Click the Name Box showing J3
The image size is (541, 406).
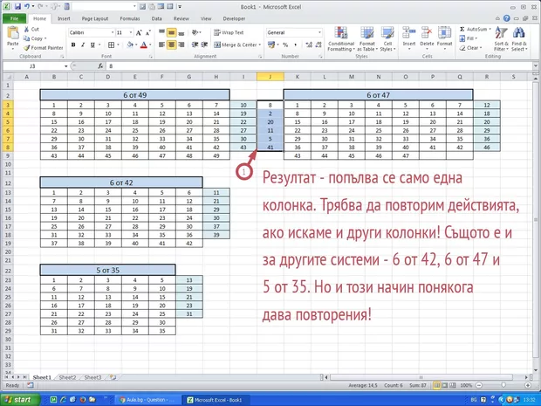coord(32,66)
